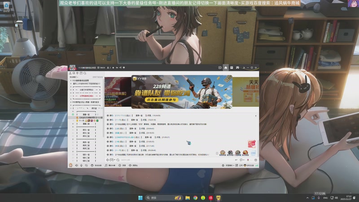Viewport: 359px width, 202px height.
Task: Click the 228频道 PUBG banner
Action: (x=182, y=92)
